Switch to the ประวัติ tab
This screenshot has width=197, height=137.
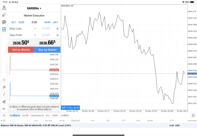click(x=25, y=116)
